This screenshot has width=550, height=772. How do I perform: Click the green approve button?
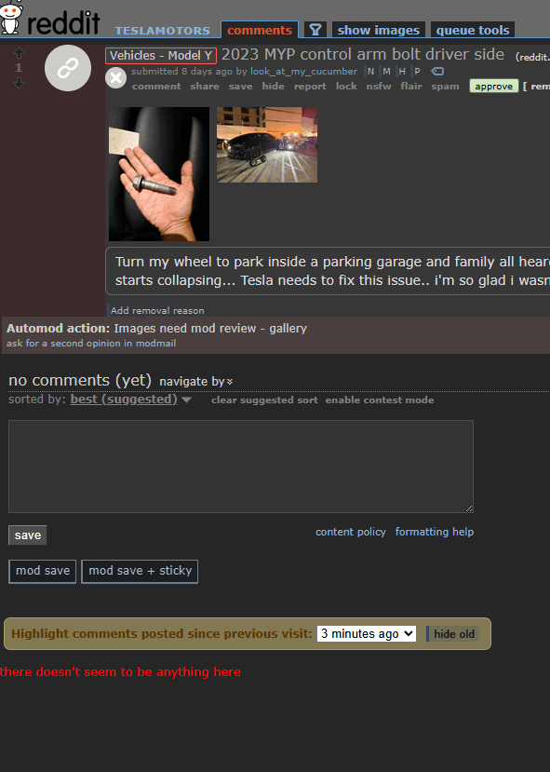click(x=493, y=87)
